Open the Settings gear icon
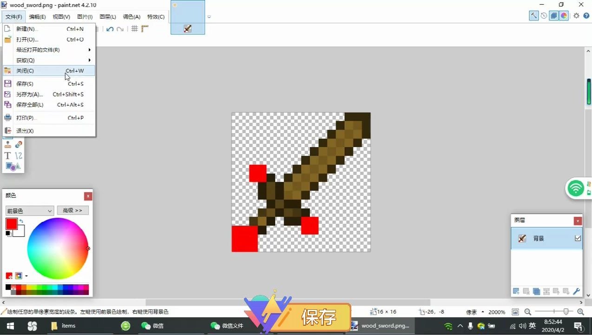The height and width of the screenshot is (335, 592). tap(576, 15)
